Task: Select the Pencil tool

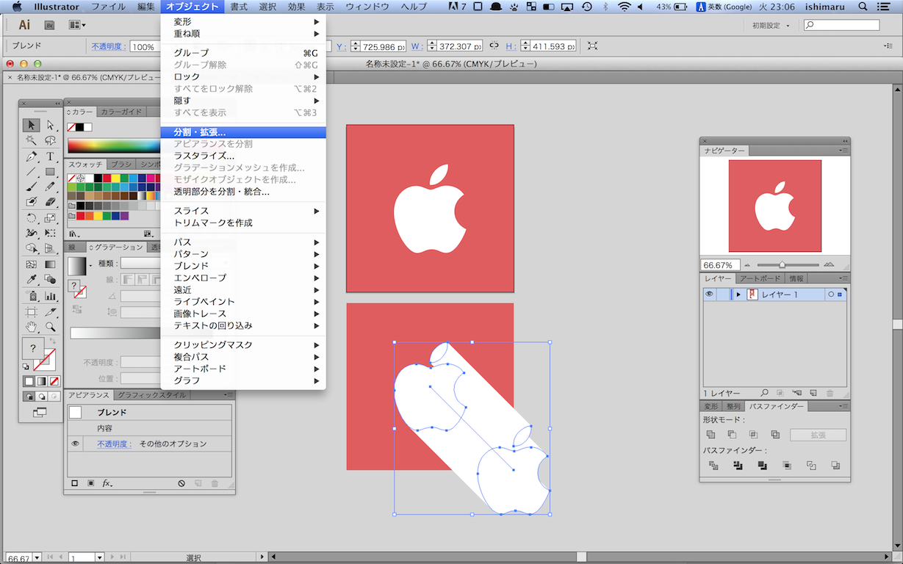Action: (x=50, y=187)
